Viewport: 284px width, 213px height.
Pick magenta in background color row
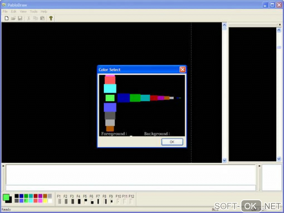pos(161,98)
